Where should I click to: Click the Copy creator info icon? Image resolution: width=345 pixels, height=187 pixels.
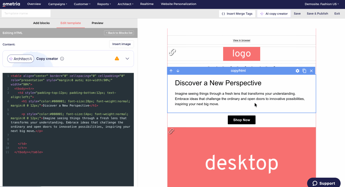(62, 59)
